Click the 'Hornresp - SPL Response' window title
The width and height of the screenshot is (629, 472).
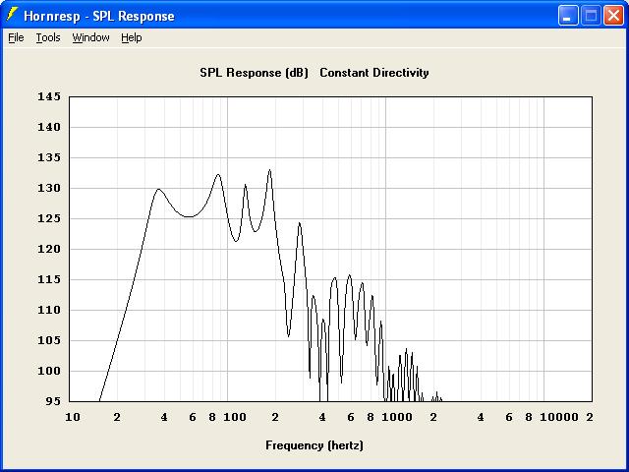99,16
